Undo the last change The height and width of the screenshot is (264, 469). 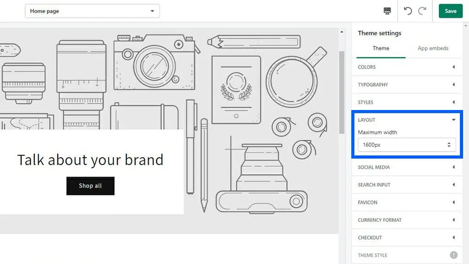coord(408,11)
